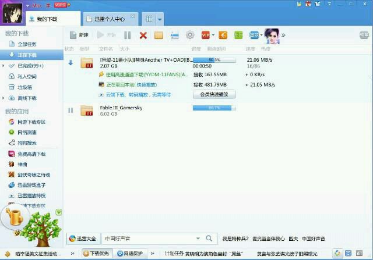Select 已完成(99+) in sidebar
The width and height of the screenshot is (373, 260).
tap(30, 66)
